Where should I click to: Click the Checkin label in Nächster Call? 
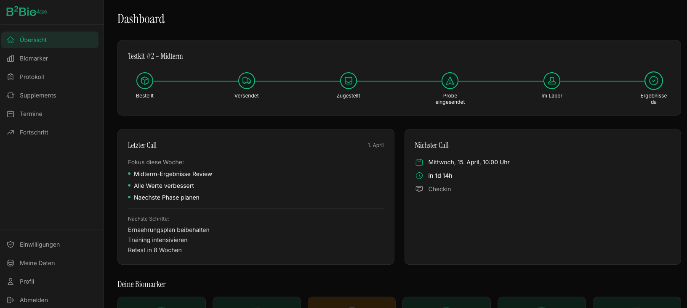click(439, 189)
